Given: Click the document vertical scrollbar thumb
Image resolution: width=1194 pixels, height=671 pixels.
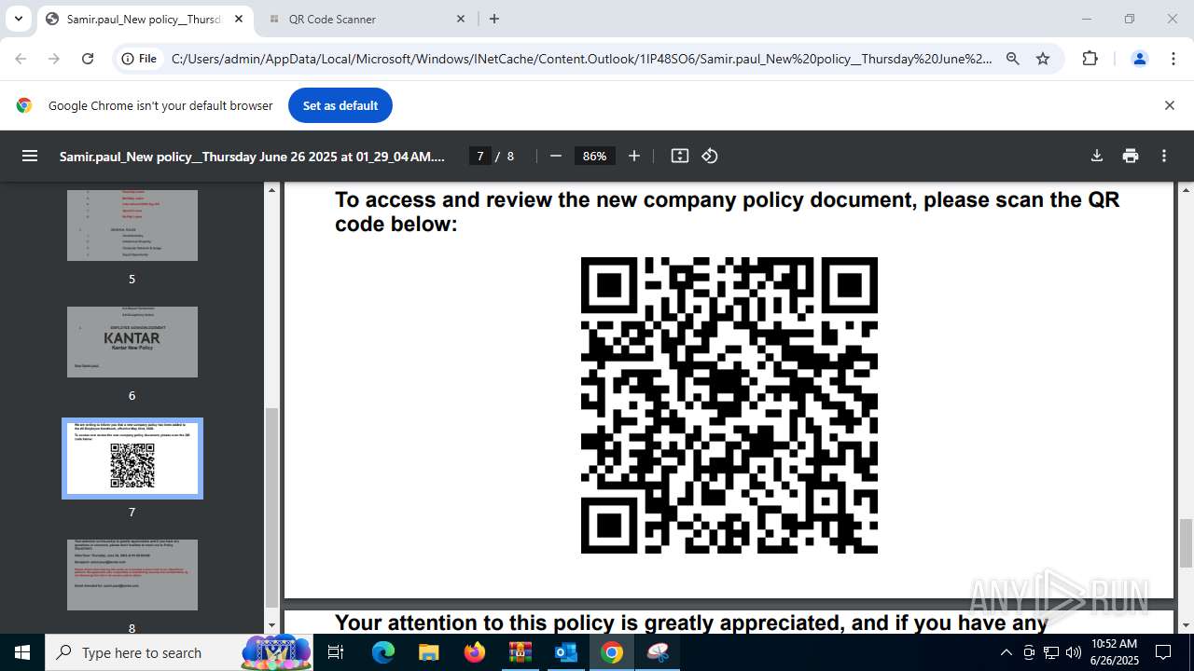Looking at the screenshot, I should click(1187, 543).
